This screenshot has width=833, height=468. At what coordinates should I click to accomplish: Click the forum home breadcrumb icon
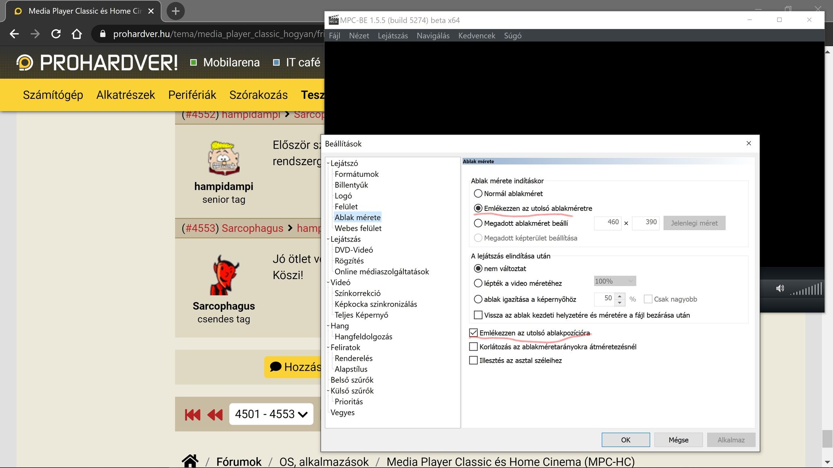[190, 461]
